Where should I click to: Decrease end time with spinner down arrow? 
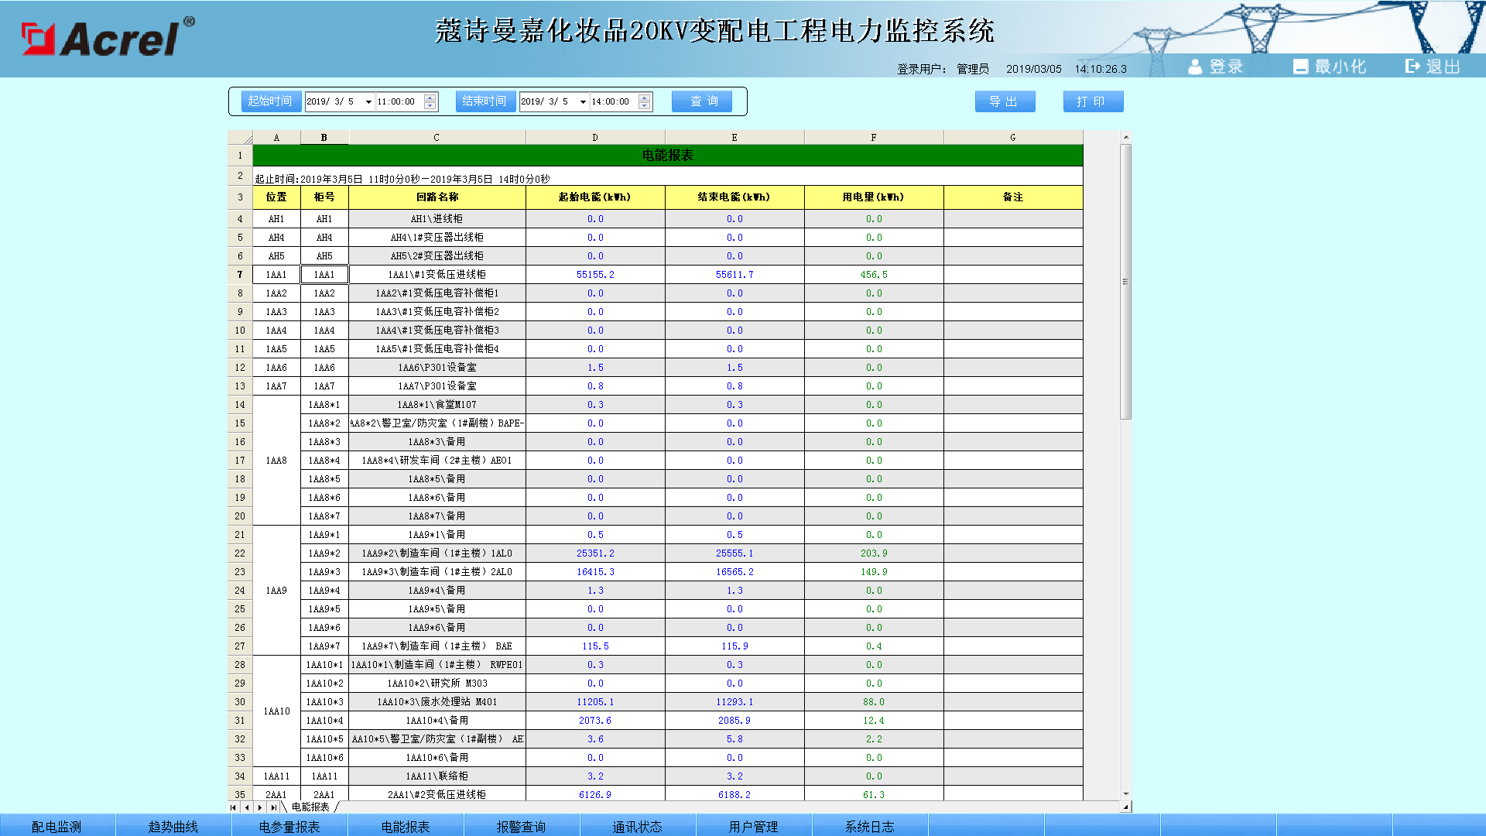[645, 106]
